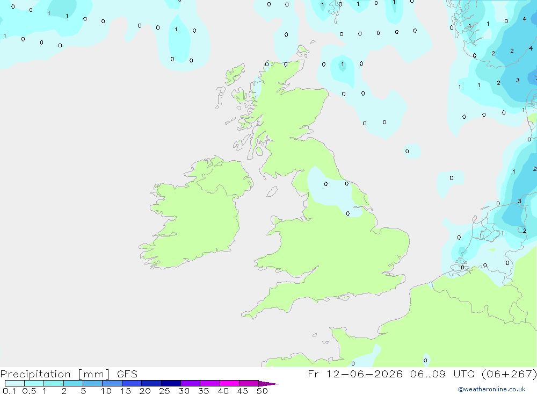Click the 1–2 mm legend color swatch

pos(54,383)
